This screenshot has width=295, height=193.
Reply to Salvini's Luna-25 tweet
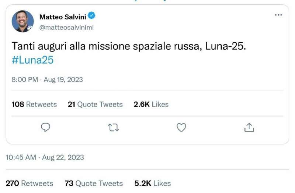[x=45, y=127]
